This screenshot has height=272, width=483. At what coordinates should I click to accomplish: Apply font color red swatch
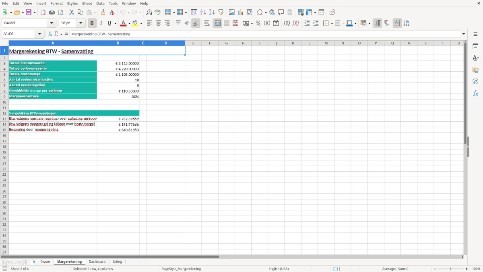(x=124, y=23)
